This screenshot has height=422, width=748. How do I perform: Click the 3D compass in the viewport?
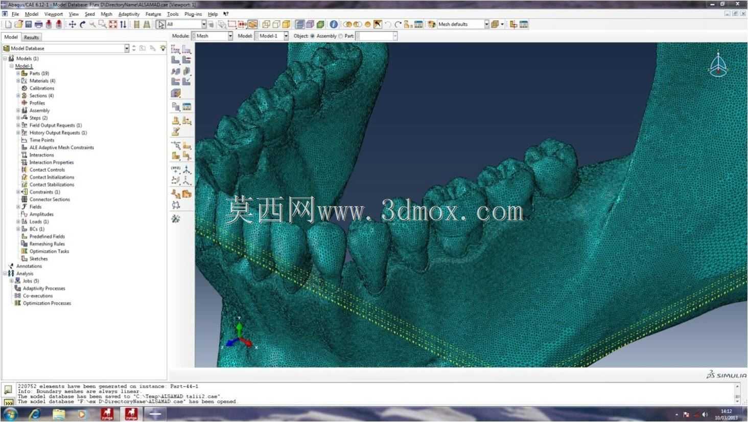[x=718, y=64]
